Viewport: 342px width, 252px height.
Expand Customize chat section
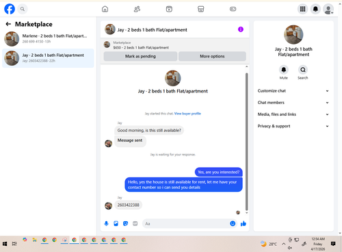pos(293,91)
